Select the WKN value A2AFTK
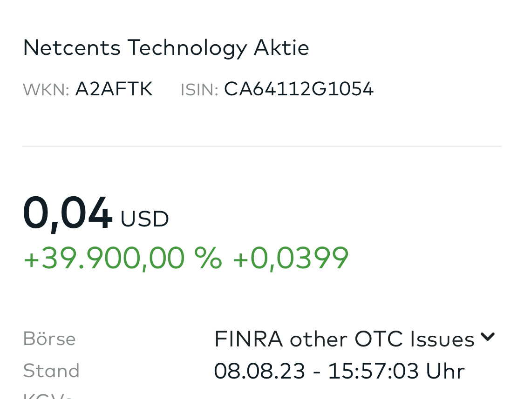The width and height of the screenshot is (524, 399). click(x=114, y=89)
